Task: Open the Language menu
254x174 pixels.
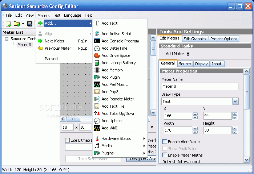Action: pos(73,15)
